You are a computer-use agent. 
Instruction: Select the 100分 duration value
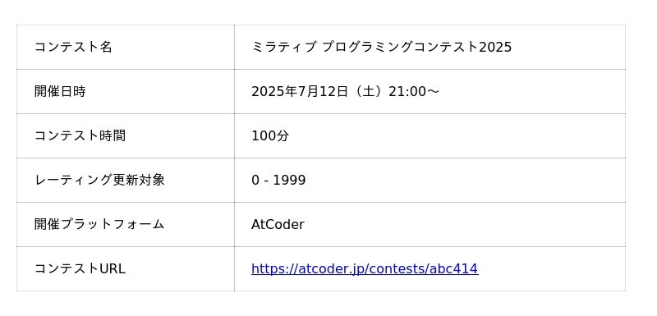click(x=270, y=135)
